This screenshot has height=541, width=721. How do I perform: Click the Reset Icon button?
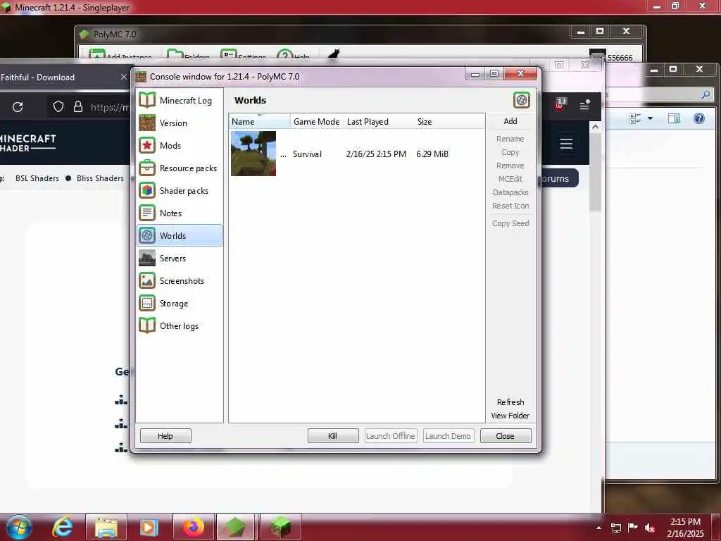(510, 206)
